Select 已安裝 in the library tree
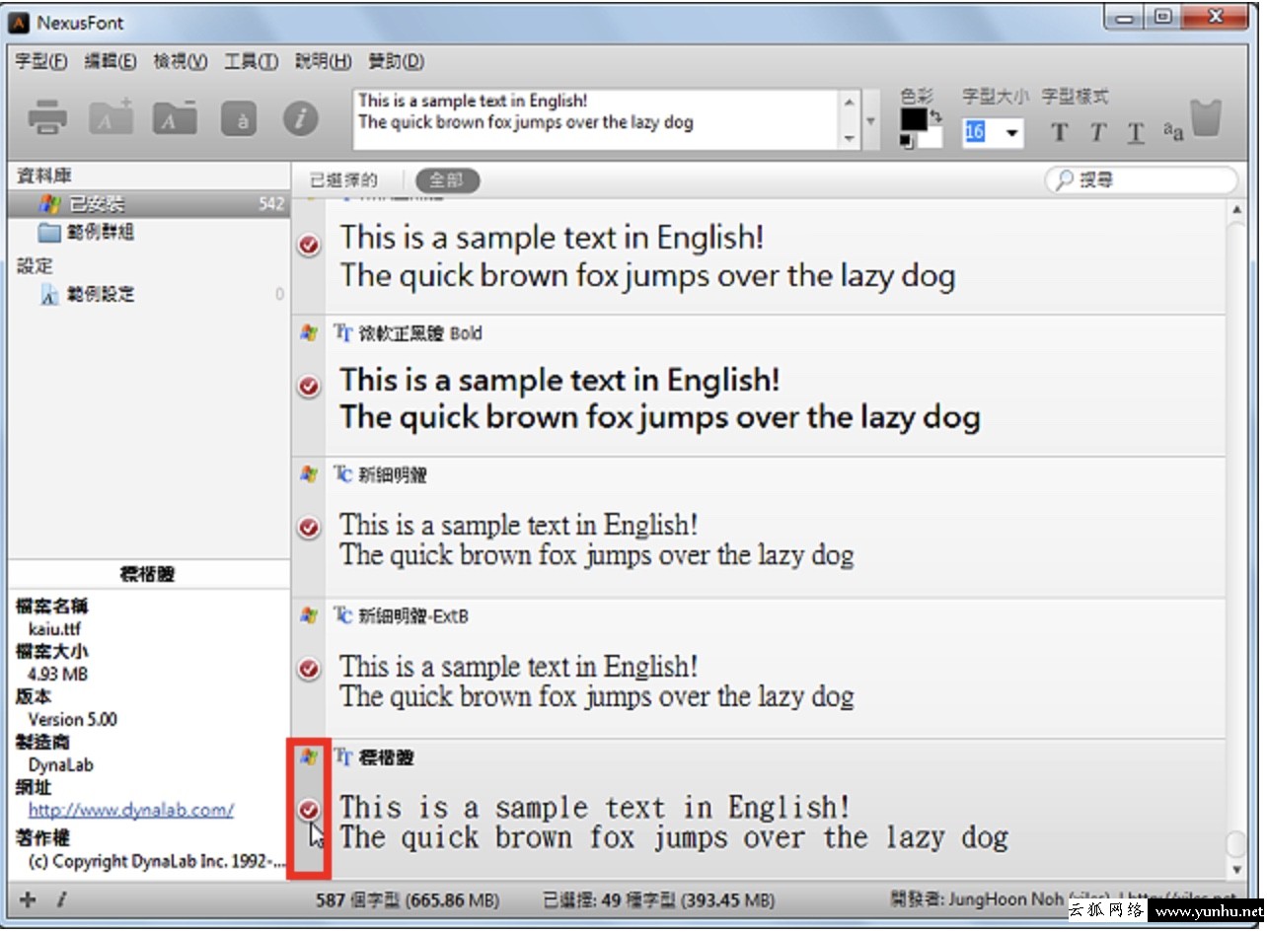 click(x=148, y=204)
